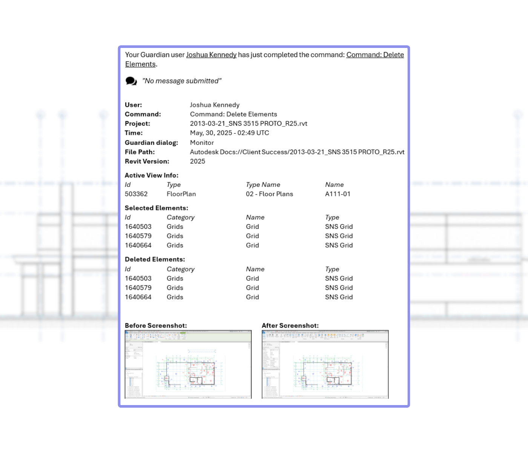Select Id 1640579 under Deleted Elements

point(138,288)
